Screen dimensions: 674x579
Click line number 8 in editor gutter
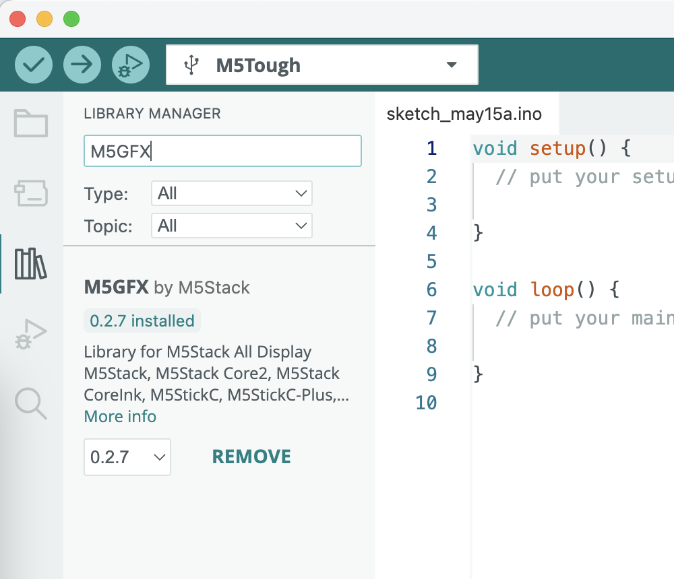(431, 346)
